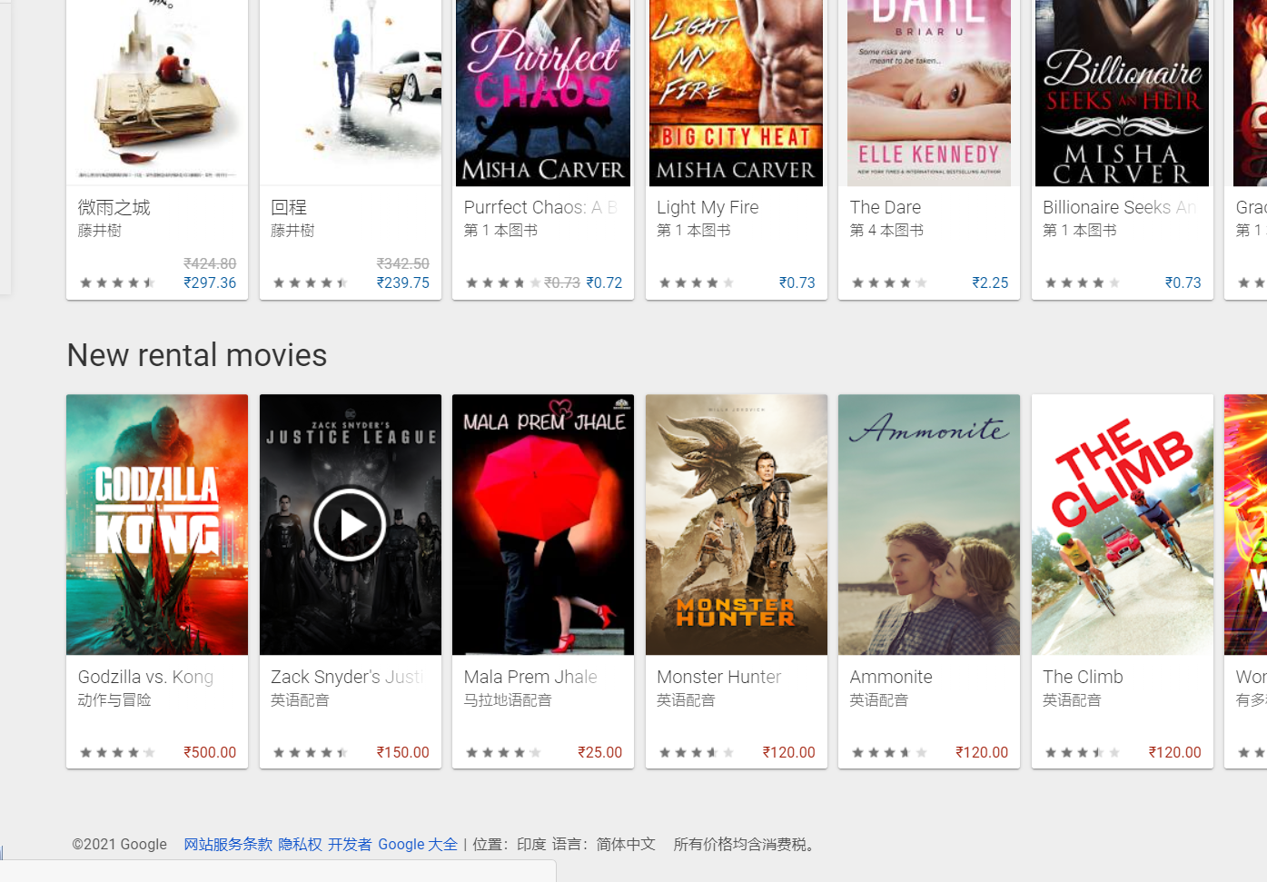Viewport: 1267px width, 882px height.
Task: Click the star rating of Godzilla vs. Kong
Action: click(117, 752)
